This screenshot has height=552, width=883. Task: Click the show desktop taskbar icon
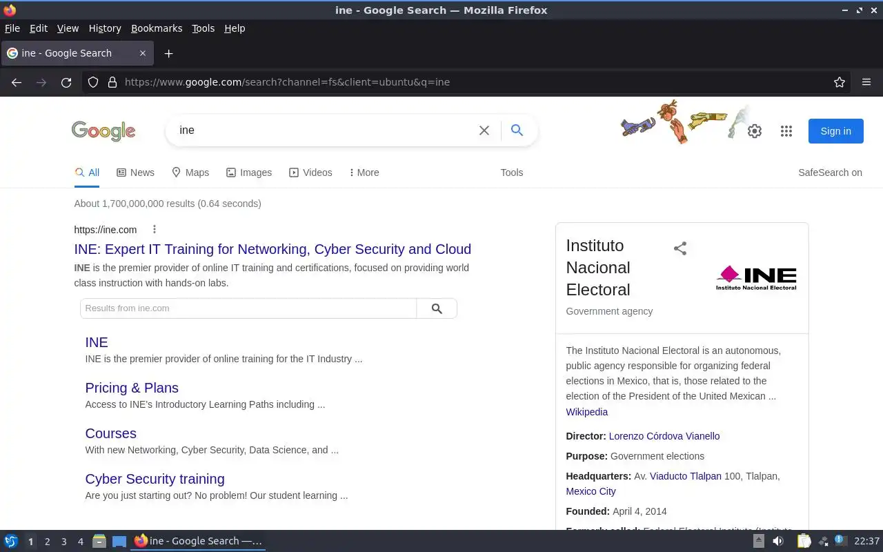(x=119, y=542)
